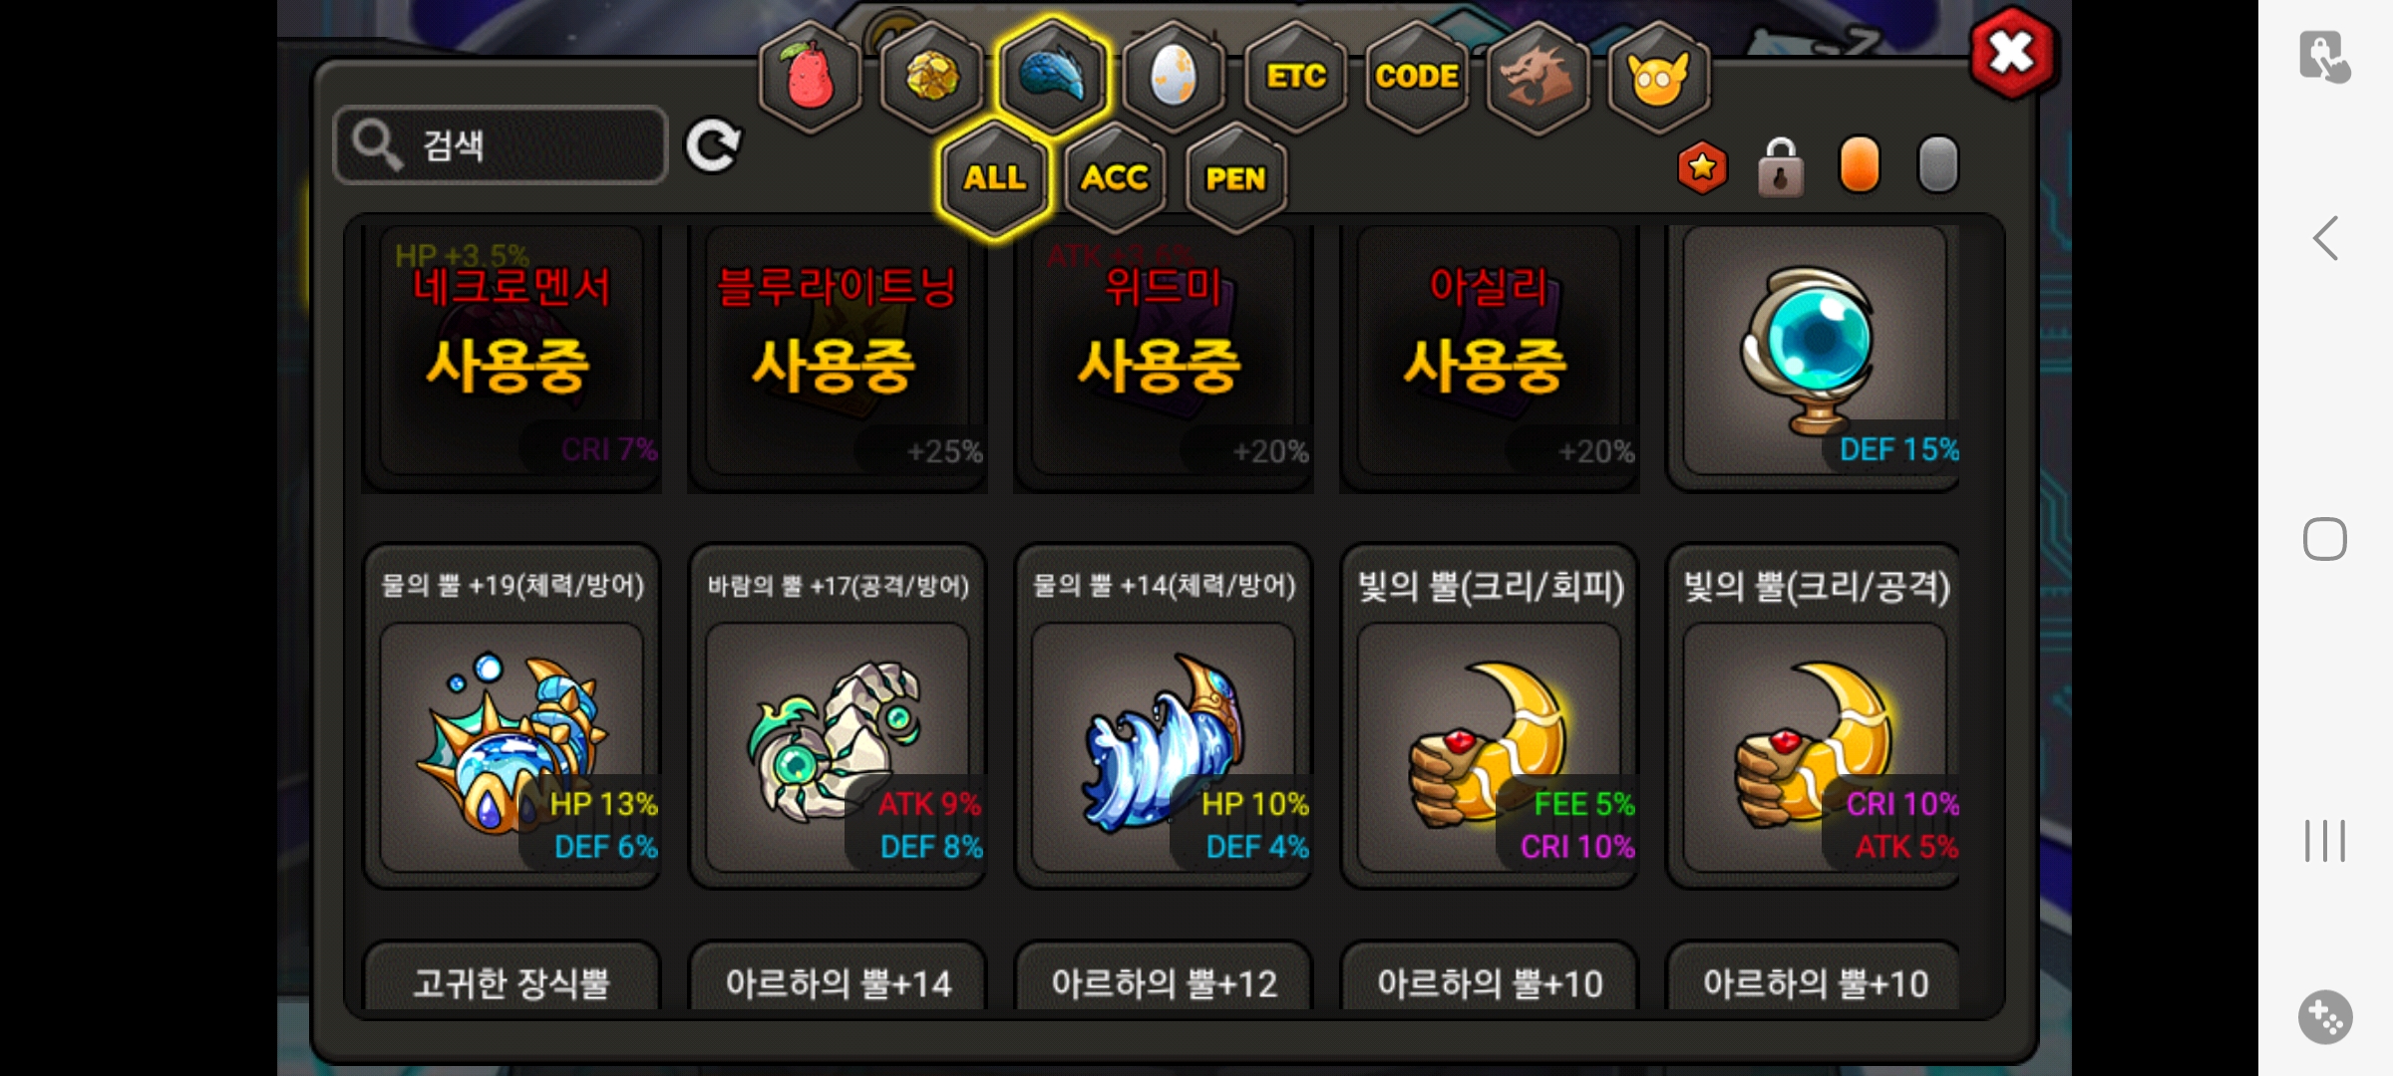Select the blue horn equipment category
Screen dimensions: 2393x1076
[1053, 77]
